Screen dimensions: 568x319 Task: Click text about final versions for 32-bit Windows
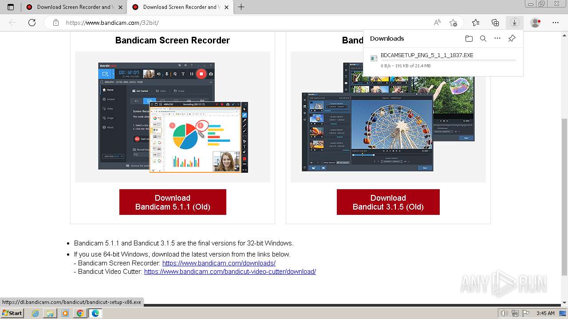[184, 243]
